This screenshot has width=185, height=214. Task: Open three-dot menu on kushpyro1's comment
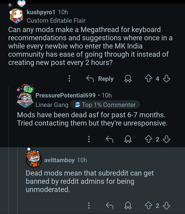(69, 78)
